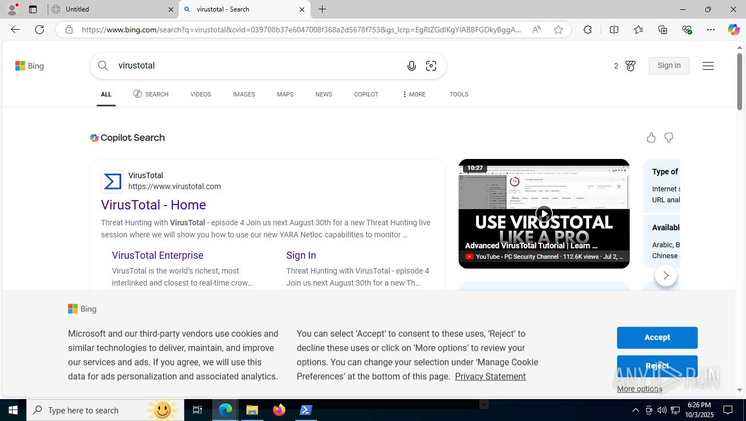Open the TOOLS options
The image size is (746, 421).
(x=459, y=94)
